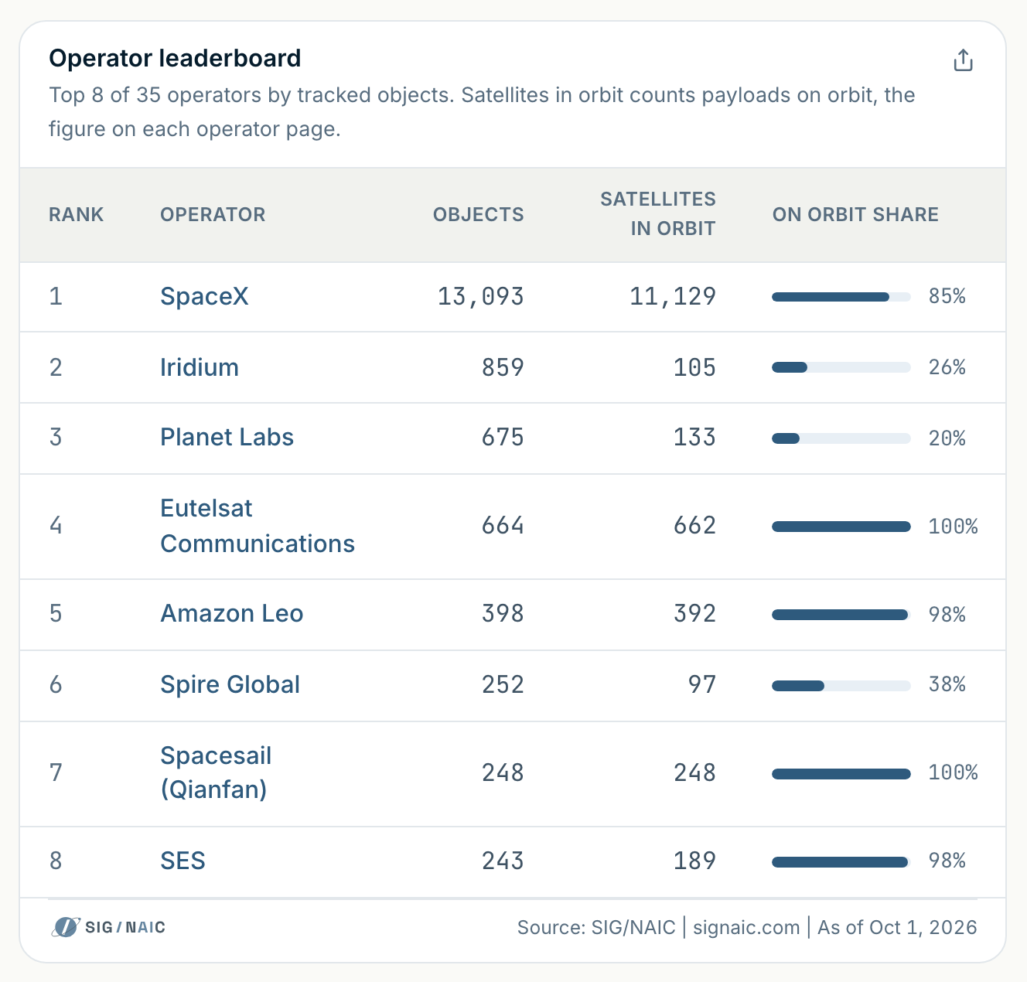Click Planet Labs' 20% share bar

[x=841, y=438]
